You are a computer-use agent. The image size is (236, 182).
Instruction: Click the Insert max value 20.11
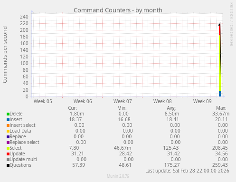point(221,119)
